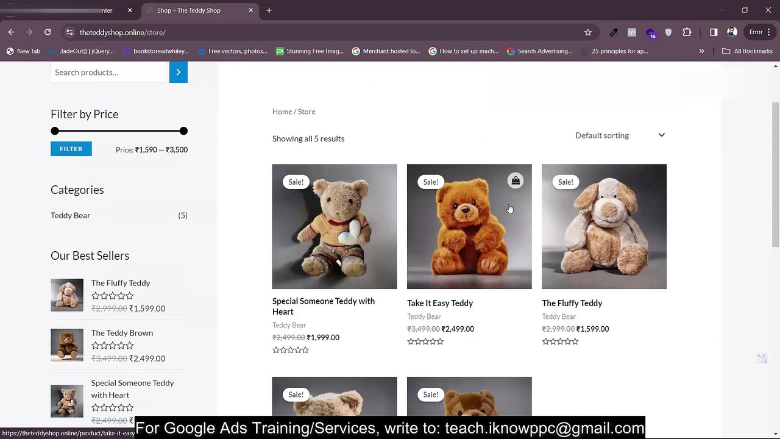This screenshot has height=439, width=780.
Task: Click star rating under Take It Easy Teddy
Action: 425,341
